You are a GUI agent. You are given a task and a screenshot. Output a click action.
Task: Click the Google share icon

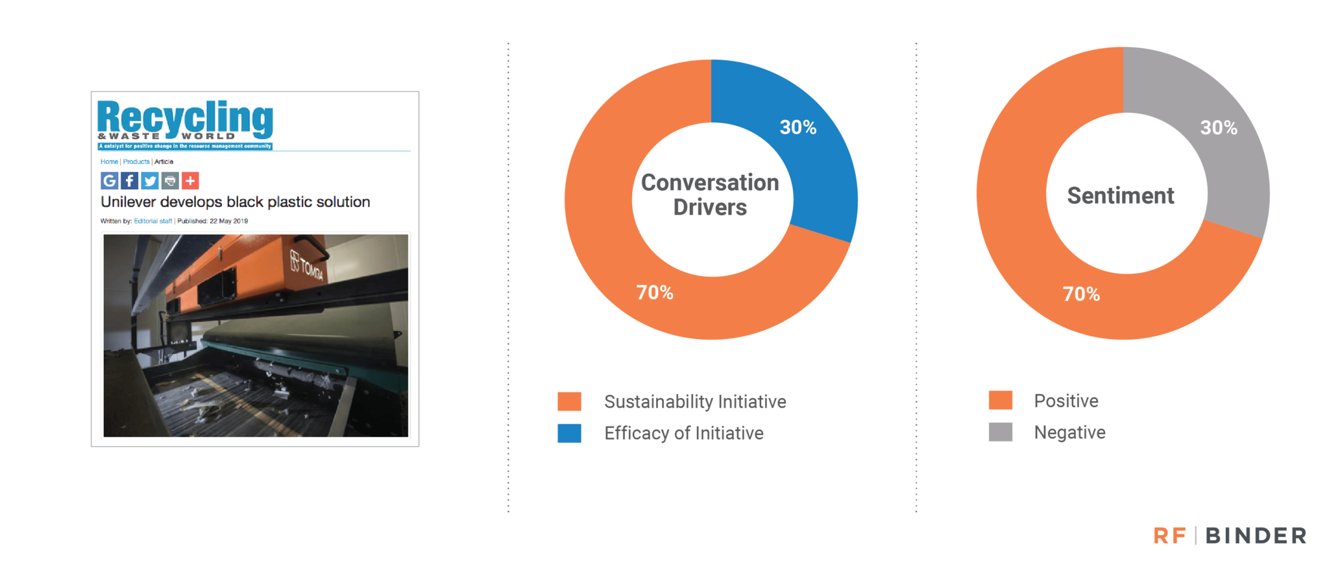(x=110, y=181)
